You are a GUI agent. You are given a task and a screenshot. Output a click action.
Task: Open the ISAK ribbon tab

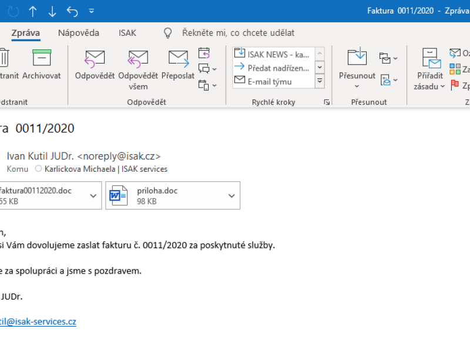click(x=127, y=33)
